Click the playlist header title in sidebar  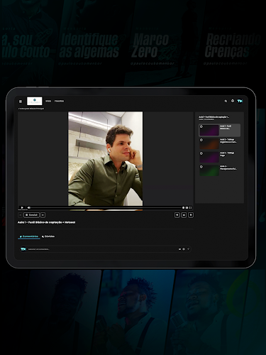[214, 117]
